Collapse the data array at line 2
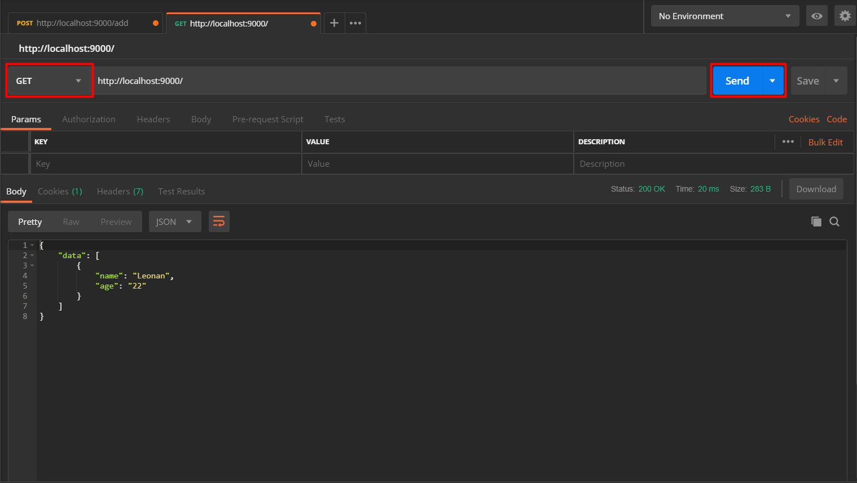This screenshot has height=483, width=857. coord(31,255)
